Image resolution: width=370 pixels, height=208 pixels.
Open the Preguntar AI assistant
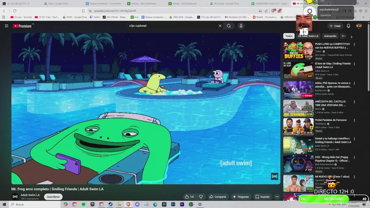(241, 197)
